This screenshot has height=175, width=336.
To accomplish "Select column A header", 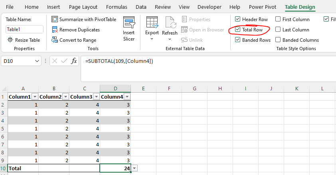I will point(23,88).
